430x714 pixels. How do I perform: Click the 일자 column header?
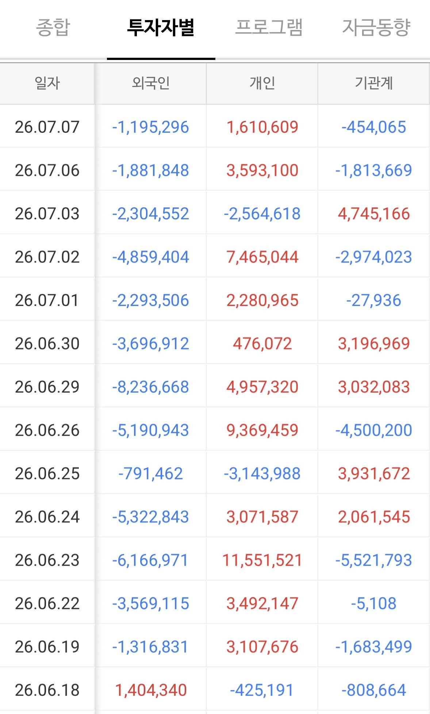click(x=47, y=83)
